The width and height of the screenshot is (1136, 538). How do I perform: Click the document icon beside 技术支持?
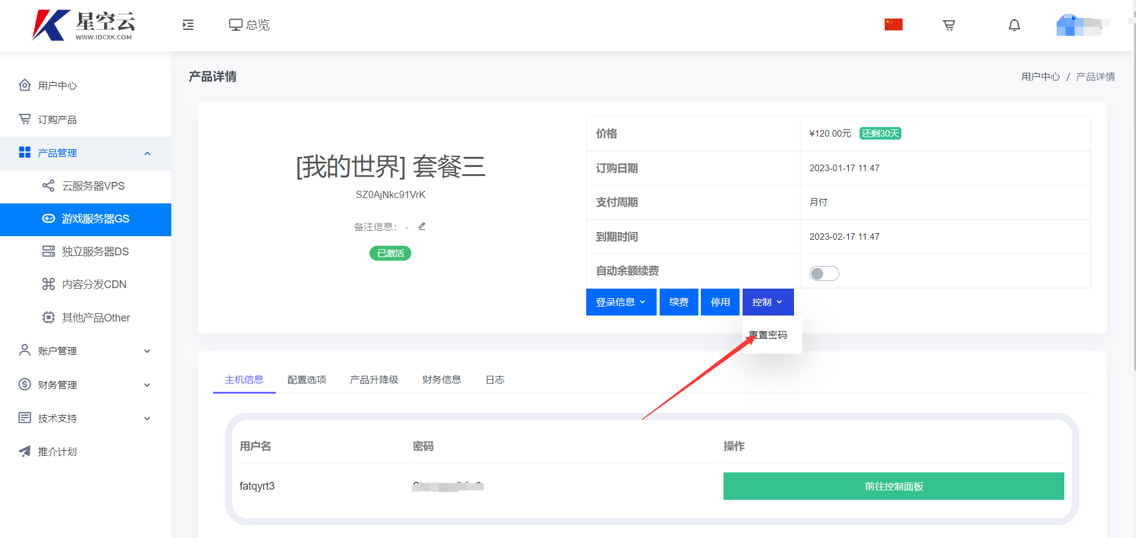(x=24, y=418)
